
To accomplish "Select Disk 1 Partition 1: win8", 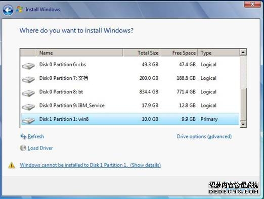I will click(x=130, y=119).
